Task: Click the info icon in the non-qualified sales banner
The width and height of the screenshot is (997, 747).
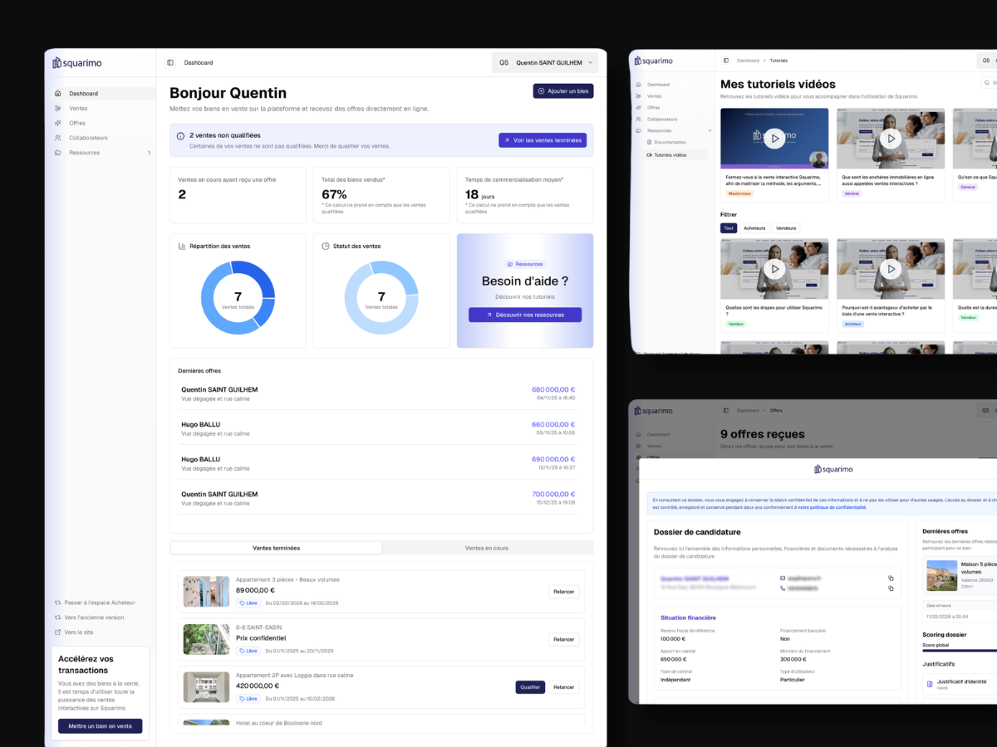Action: [181, 135]
